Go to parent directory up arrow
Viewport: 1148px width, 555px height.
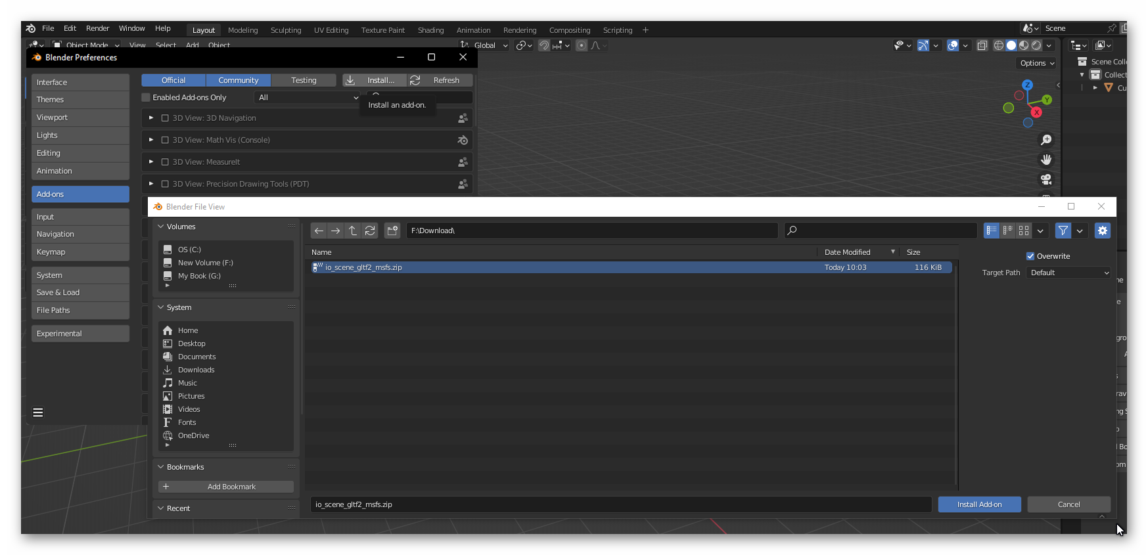click(353, 231)
